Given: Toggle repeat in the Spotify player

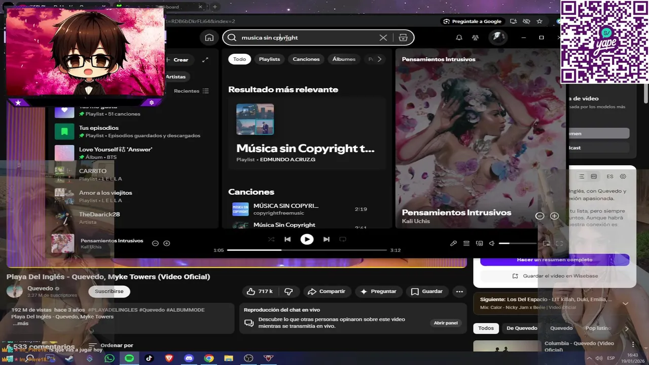Looking at the screenshot, I should pyautogui.click(x=343, y=239).
